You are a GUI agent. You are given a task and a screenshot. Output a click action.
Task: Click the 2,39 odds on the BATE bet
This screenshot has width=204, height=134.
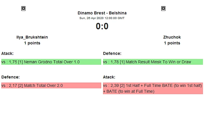115,86
